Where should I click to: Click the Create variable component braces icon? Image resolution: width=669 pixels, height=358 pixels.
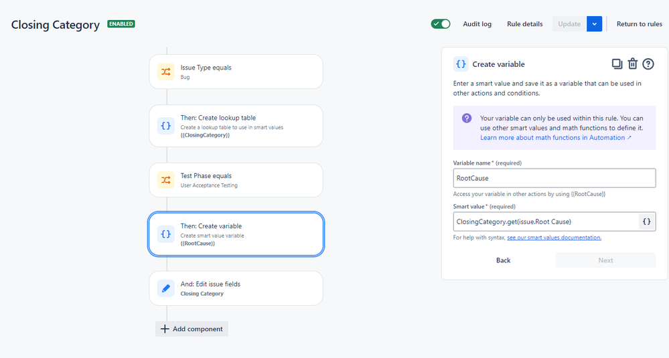pyautogui.click(x=166, y=234)
